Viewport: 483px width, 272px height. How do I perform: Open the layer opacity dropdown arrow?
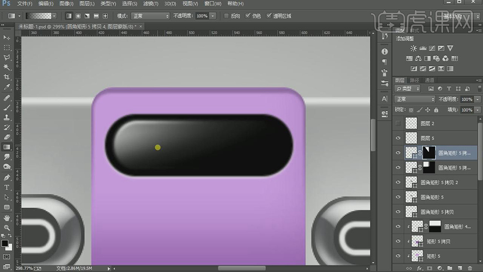click(x=478, y=99)
